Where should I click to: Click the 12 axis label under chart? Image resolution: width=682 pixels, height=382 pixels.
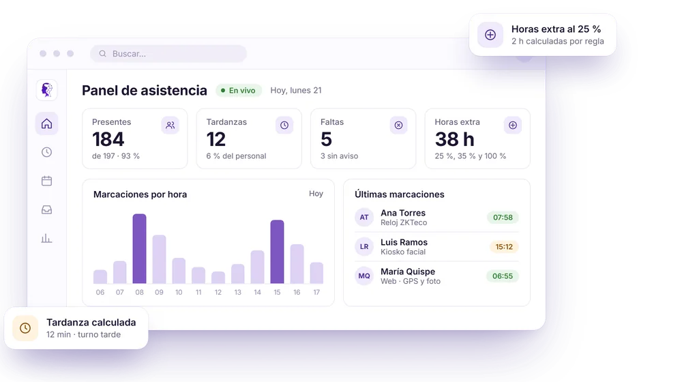click(x=218, y=293)
